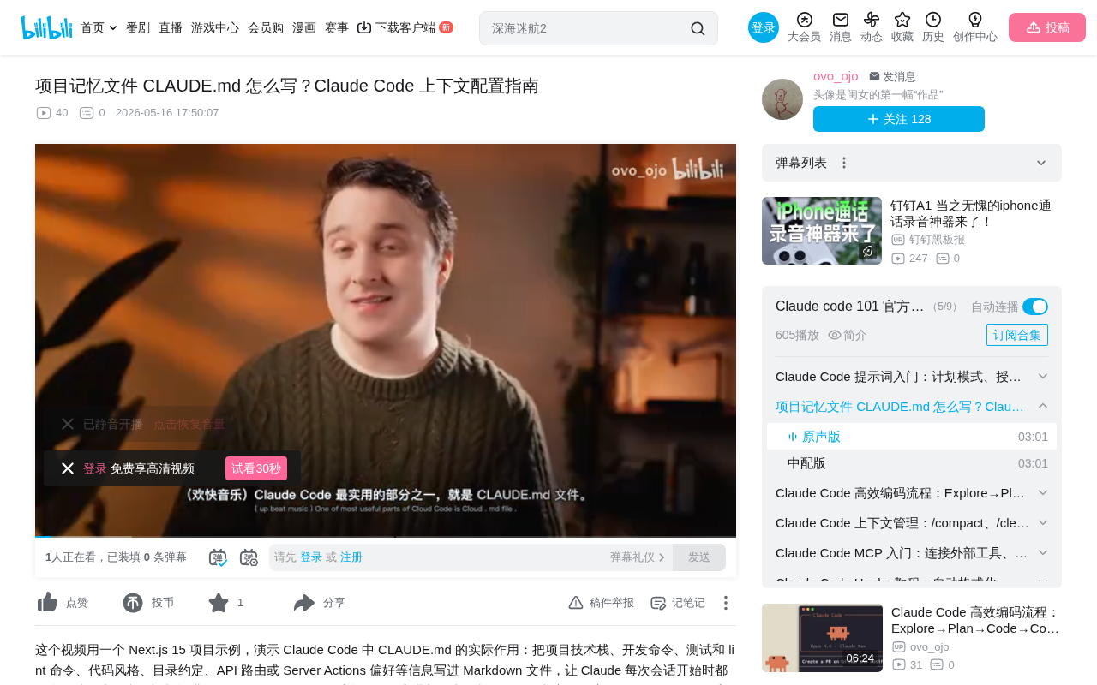The image size is (1097, 685).
Task: Select 中配版 version of episode
Action: [912, 463]
